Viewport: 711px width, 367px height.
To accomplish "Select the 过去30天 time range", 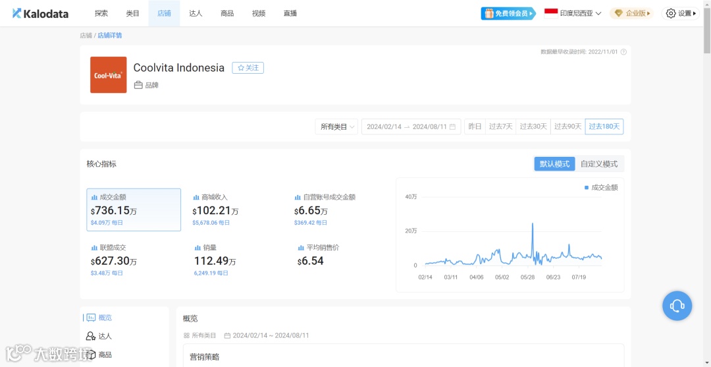I will tap(533, 127).
